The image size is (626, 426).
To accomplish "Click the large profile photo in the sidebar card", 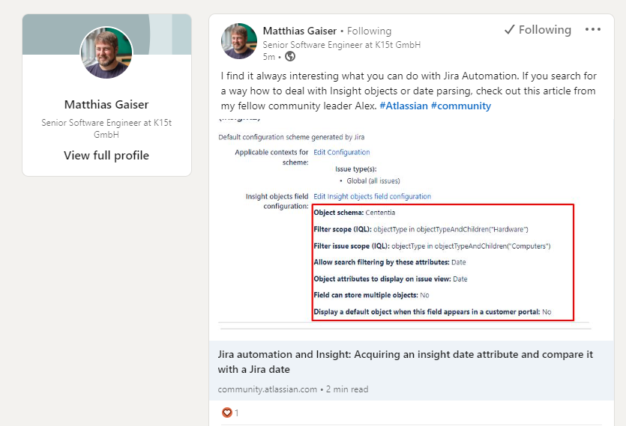I will [x=106, y=52].
